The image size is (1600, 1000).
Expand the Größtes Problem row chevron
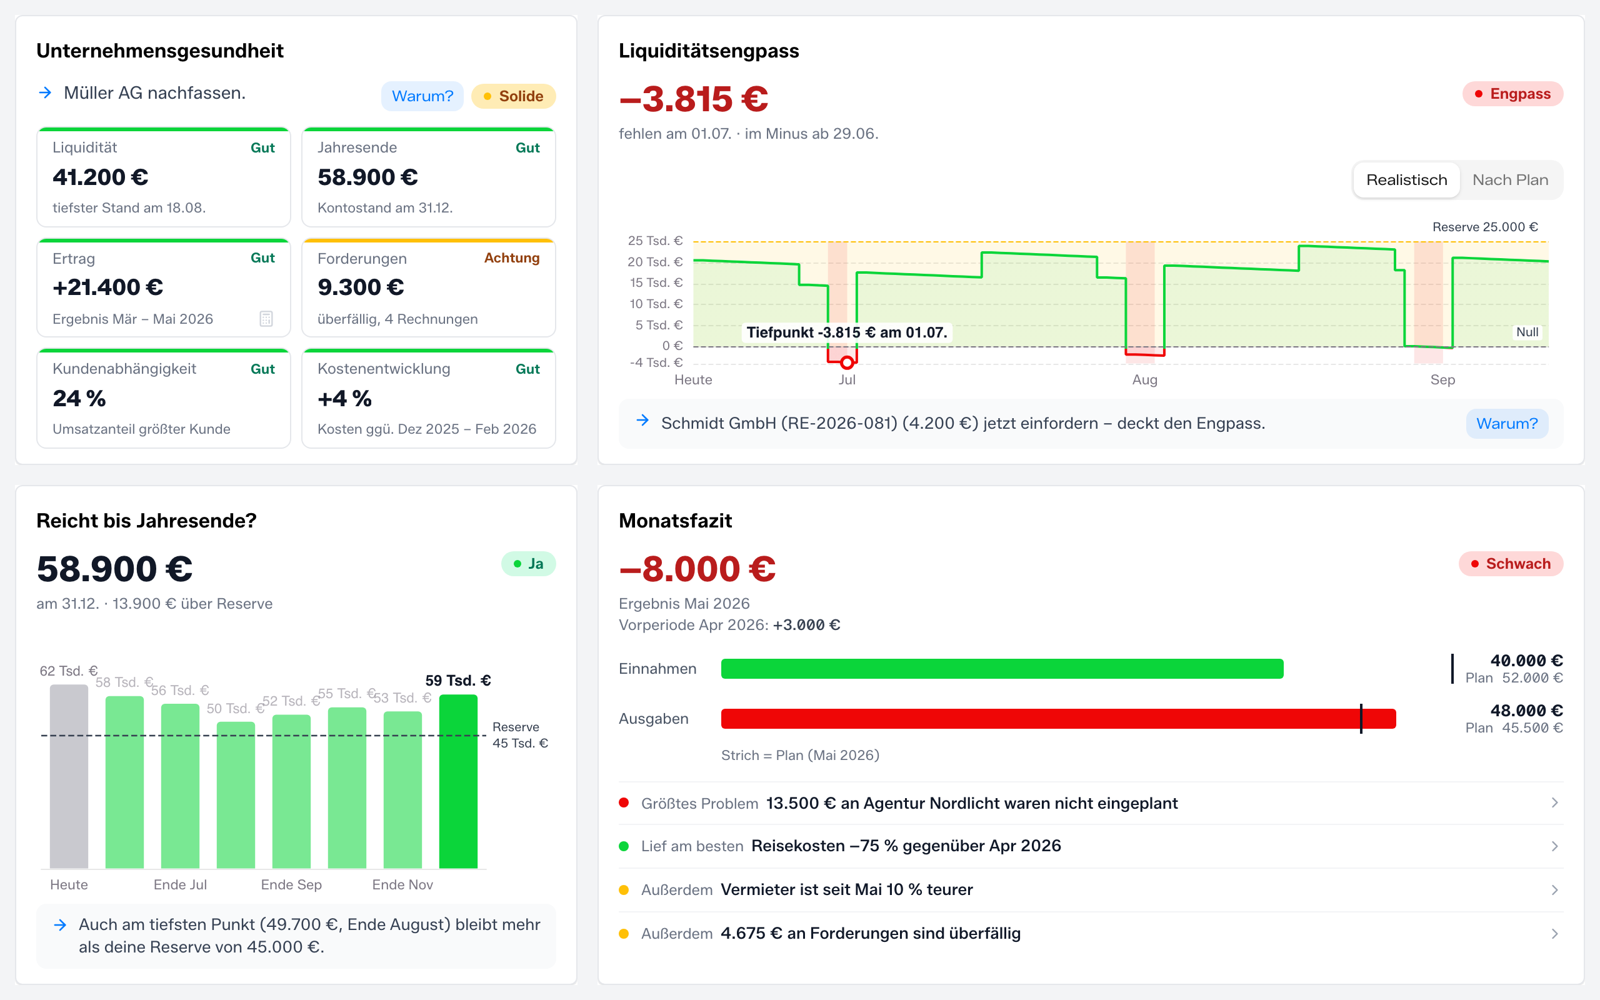1555,803
